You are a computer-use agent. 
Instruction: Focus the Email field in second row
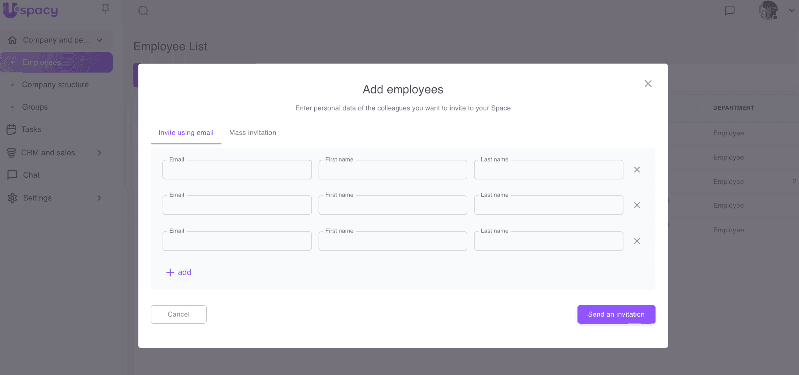(237, 205)
